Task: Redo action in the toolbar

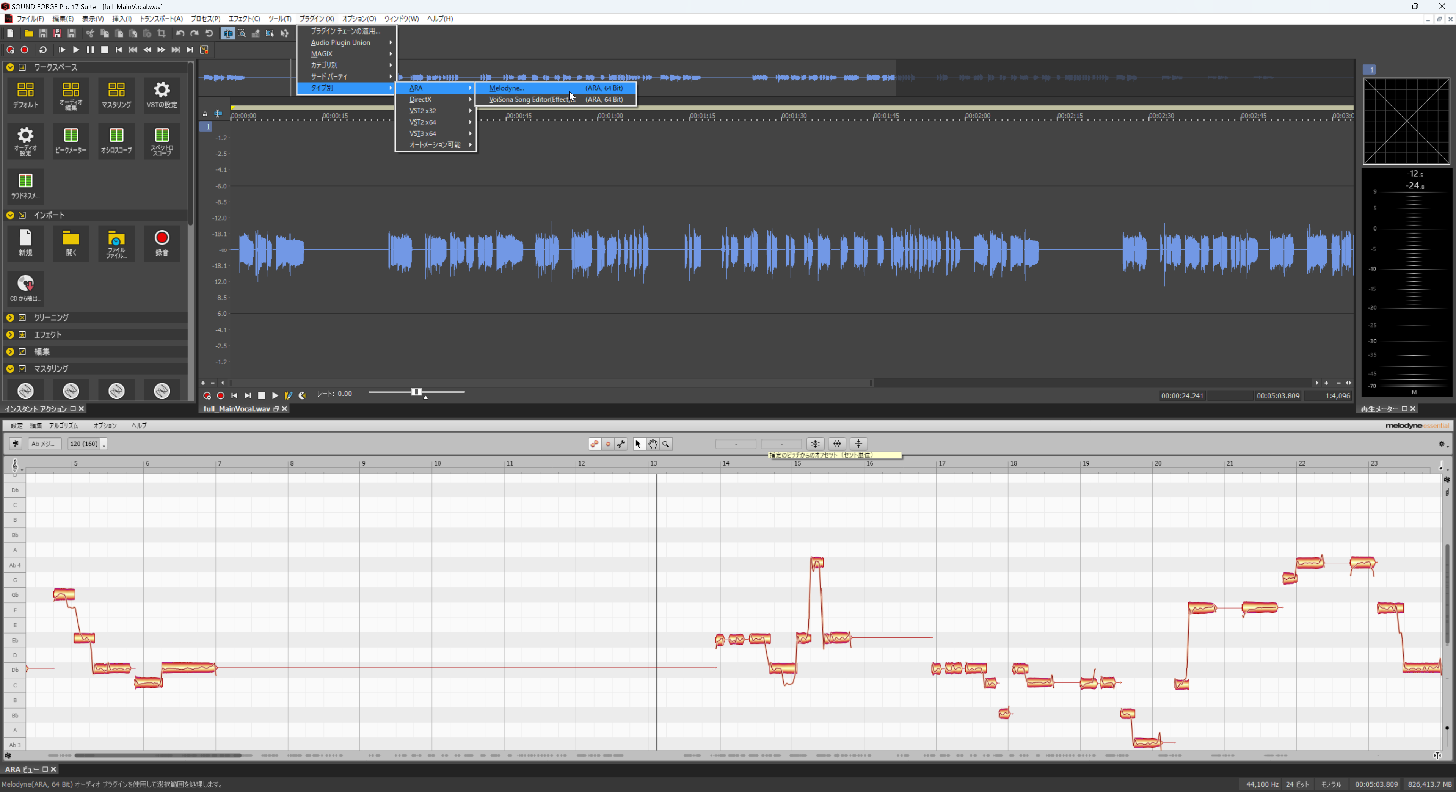Action: (195, 33)
